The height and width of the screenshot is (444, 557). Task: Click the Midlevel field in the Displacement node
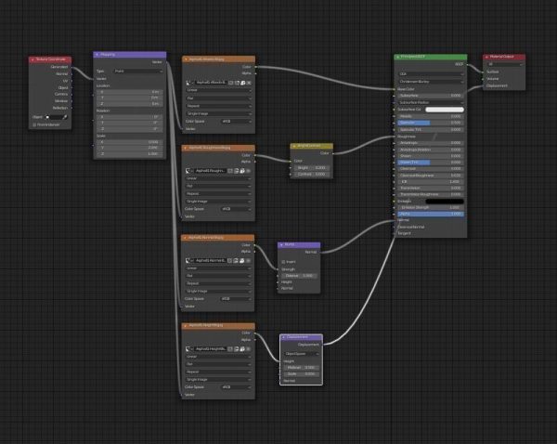301,368
